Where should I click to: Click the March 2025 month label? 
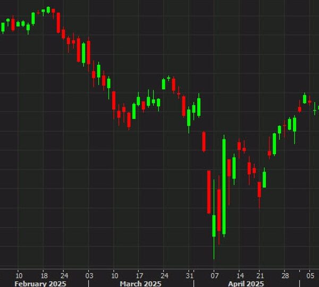(141, 284)
